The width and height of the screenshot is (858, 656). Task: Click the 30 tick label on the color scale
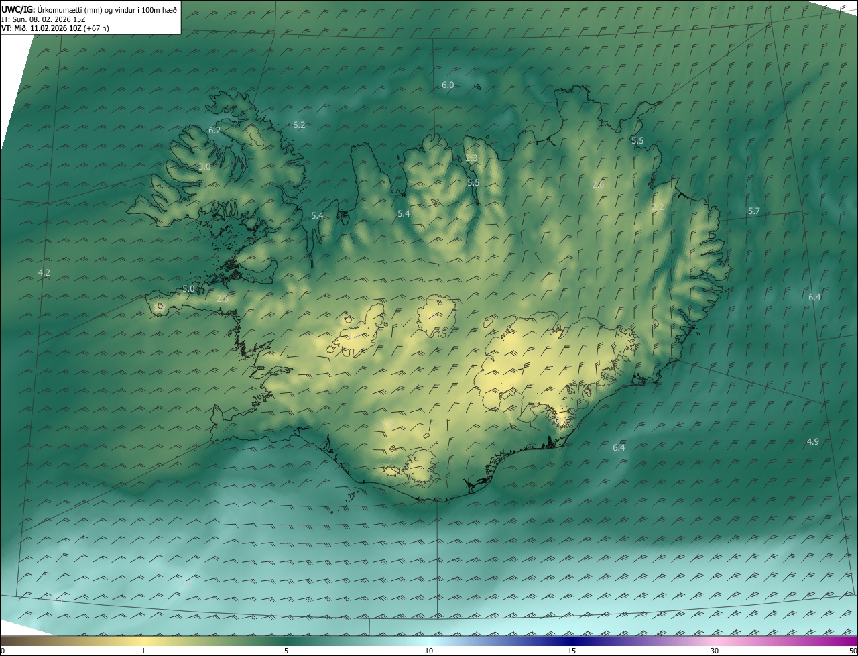point(715,651)
